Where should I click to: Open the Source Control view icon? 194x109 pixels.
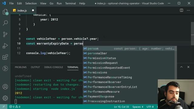coord(5,34)
